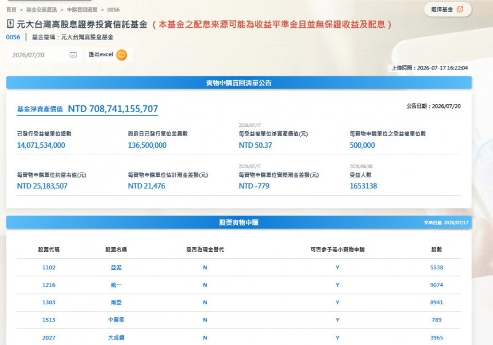Click stock code 1216
Image resolution: width=493 pixels, height=345 pixels.
pos(49,285)
